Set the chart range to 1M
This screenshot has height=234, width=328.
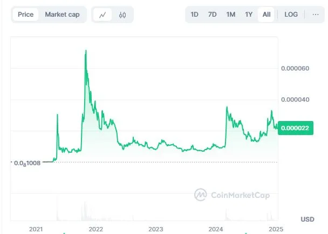click(231, 15)
